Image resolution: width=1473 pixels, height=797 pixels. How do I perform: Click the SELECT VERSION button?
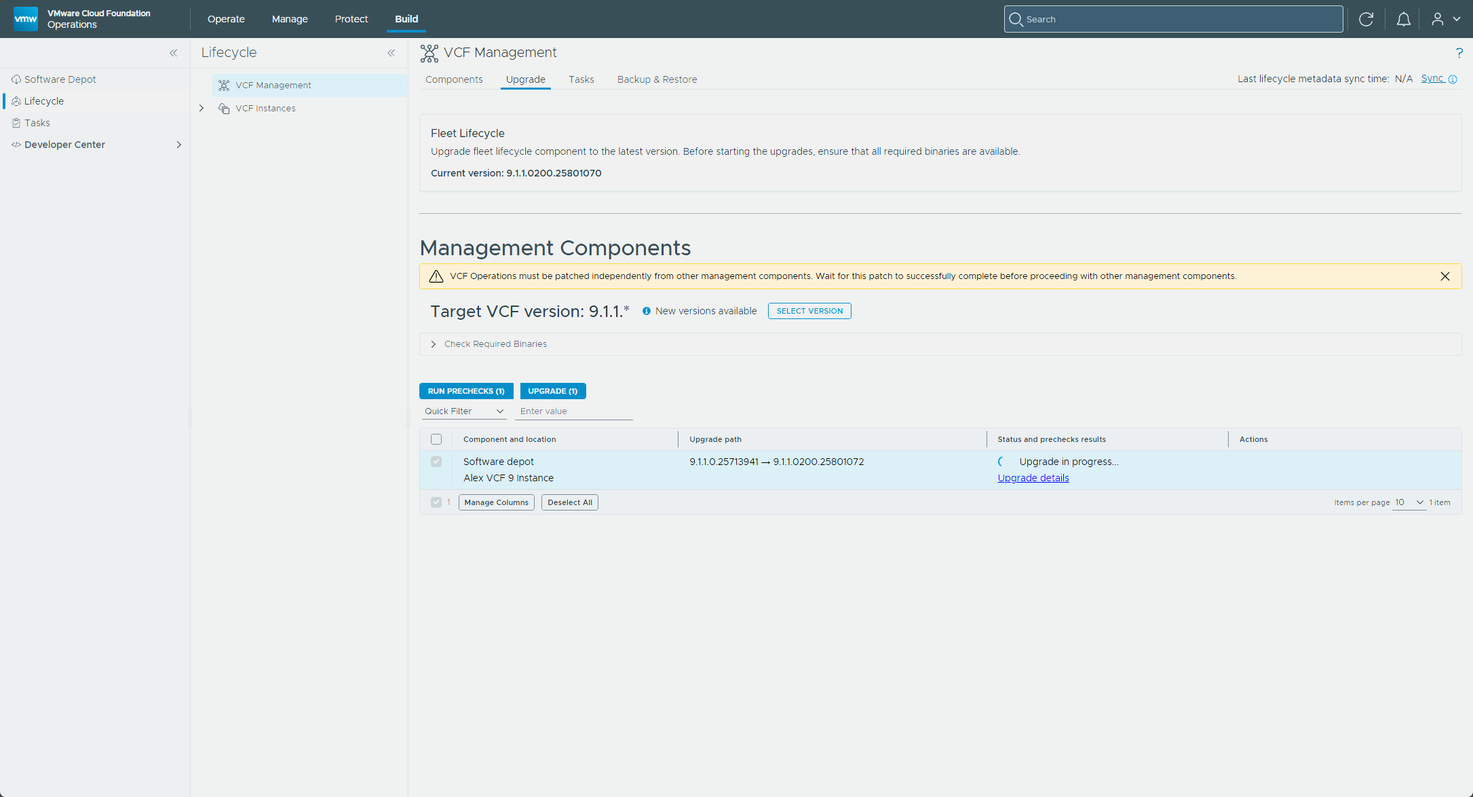tap(809, 311)
